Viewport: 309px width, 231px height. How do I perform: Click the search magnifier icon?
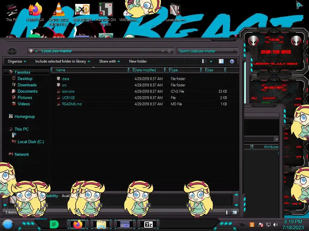pyautogui.click(x=234, y=51)
